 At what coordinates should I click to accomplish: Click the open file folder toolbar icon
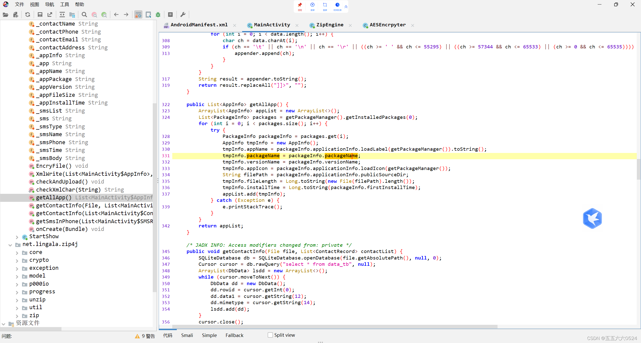6,15
